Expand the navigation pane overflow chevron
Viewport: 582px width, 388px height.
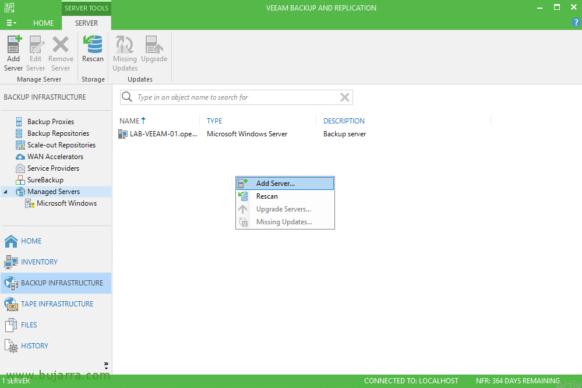click(x=106, y=365)
